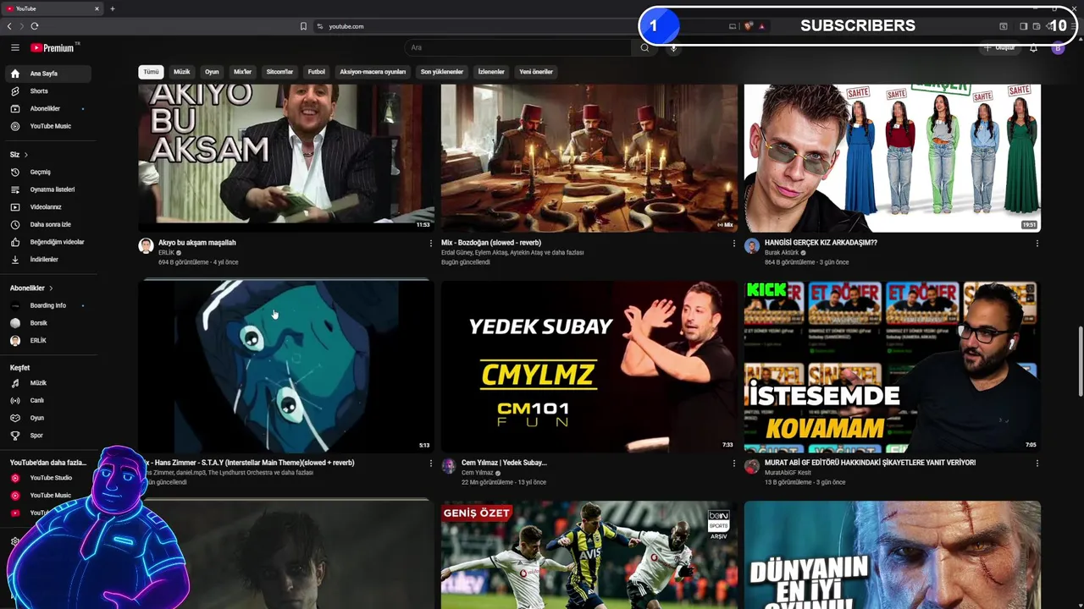Open more options for MURAT ABİ GF video

pyautogui.click(x=1037, y=464)
